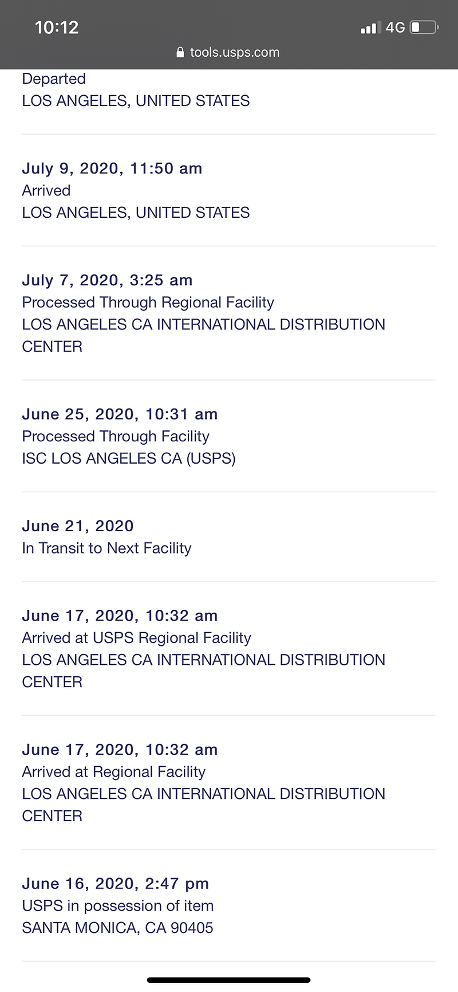Tap "ISC LOS ANGELES CA (USPS)" location
458x992 pixels.
(129, 458)
